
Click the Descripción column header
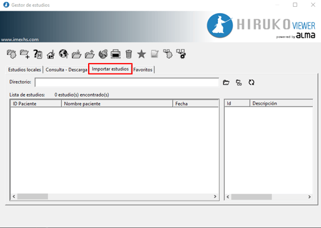point(281,103)
